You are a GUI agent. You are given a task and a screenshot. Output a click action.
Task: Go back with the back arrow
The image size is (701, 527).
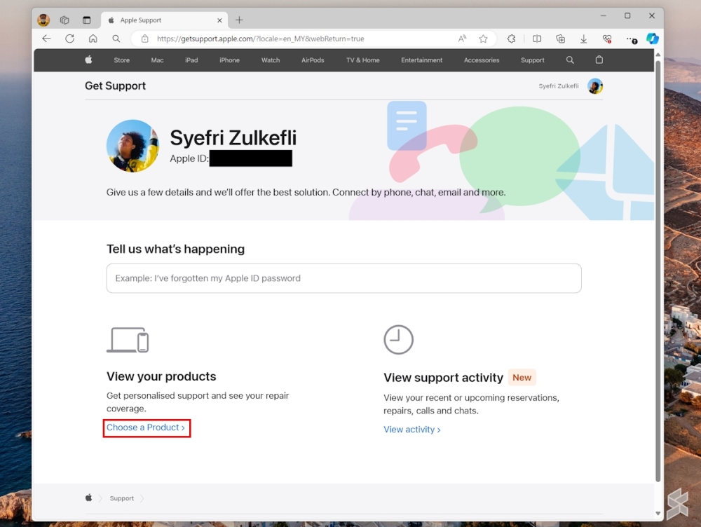coord(46,39)
